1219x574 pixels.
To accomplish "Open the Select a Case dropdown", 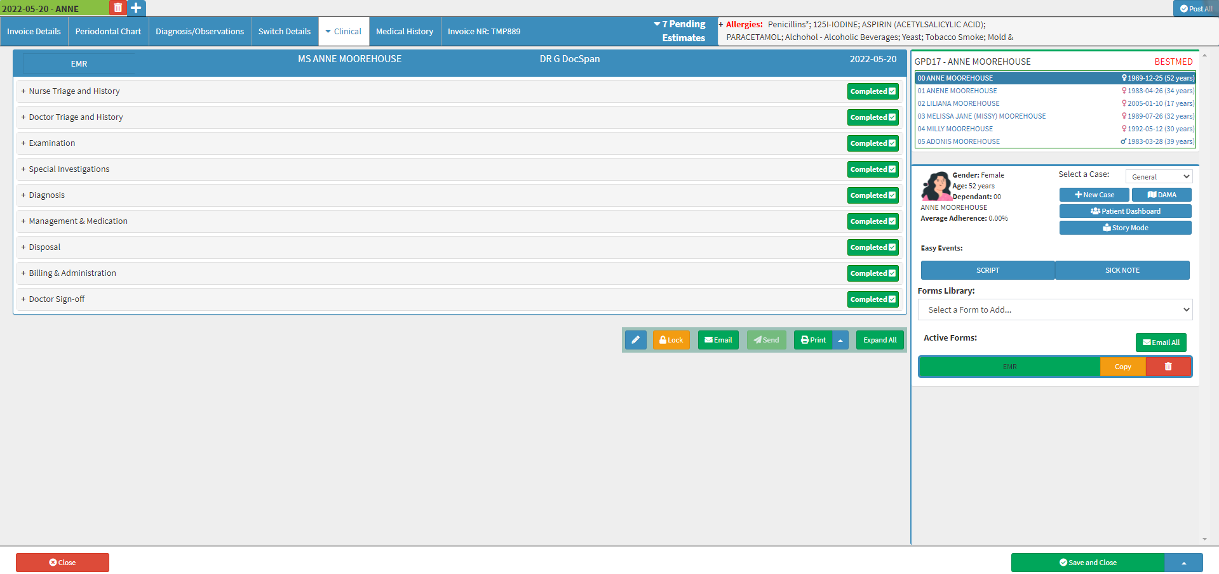I will point(1159,177).
